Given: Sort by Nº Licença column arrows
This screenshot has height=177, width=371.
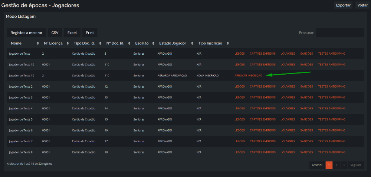Looking at the screenshot, I should click(68, 43).
